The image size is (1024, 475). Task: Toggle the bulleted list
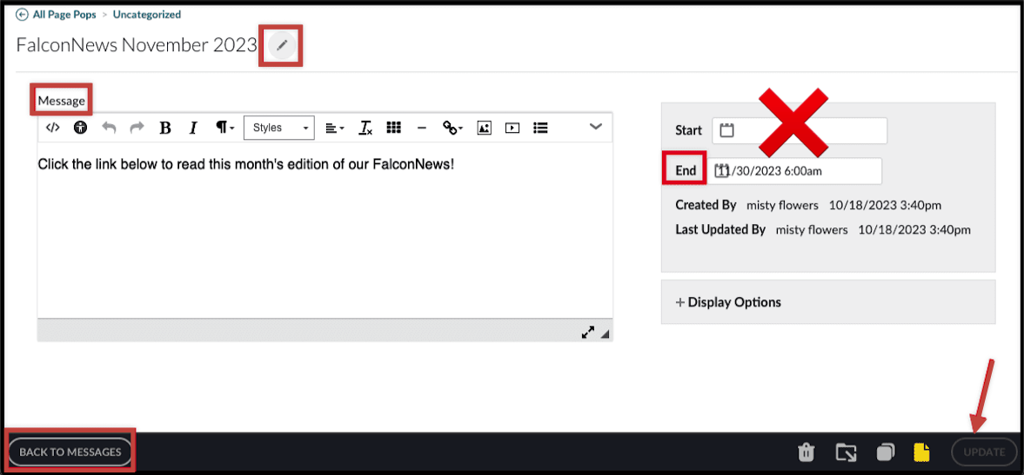pos(540,128)
